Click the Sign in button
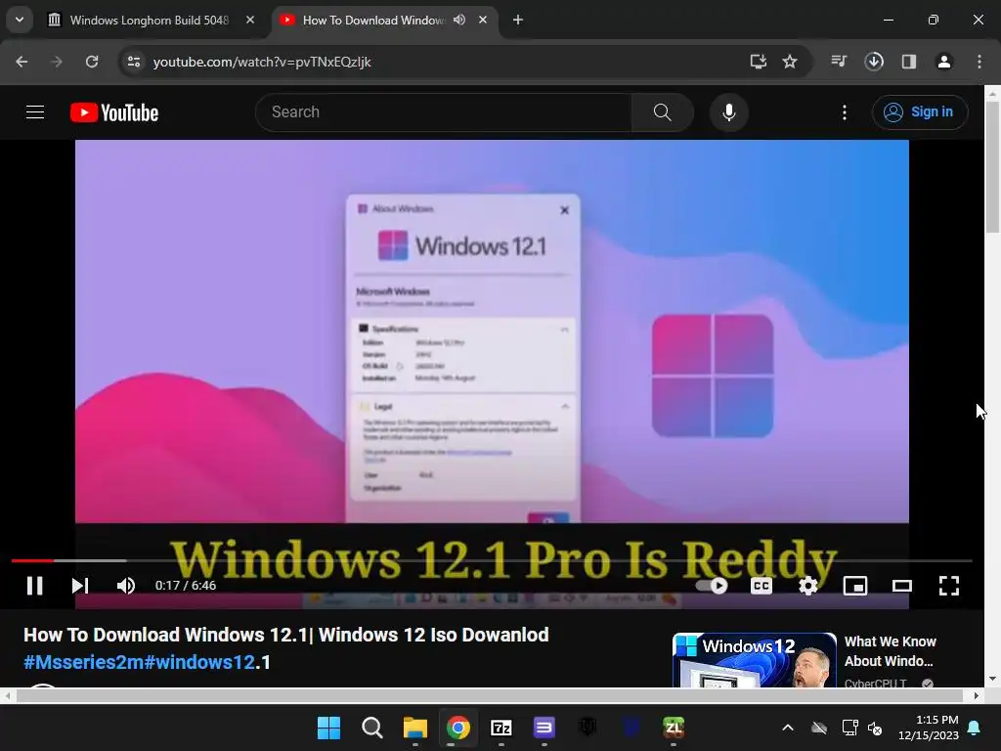This screenshot has height=751, width=1001. (920, 112)
